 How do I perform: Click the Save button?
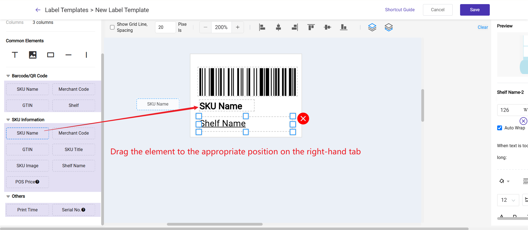pos(475,10)
